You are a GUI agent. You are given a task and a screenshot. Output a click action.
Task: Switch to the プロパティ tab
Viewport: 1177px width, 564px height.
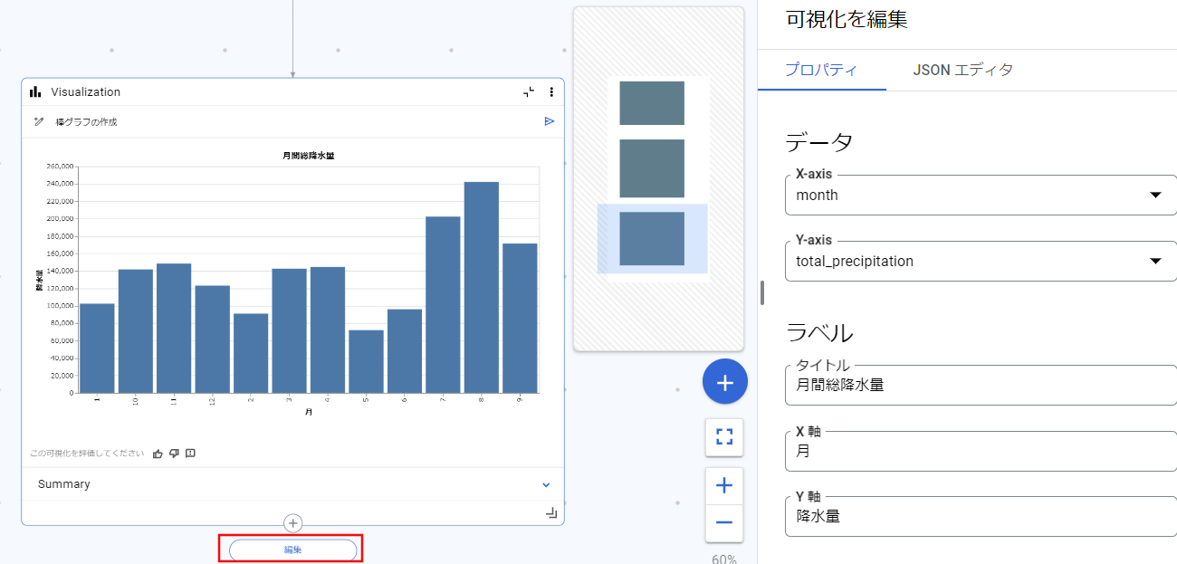pos(822,70)
